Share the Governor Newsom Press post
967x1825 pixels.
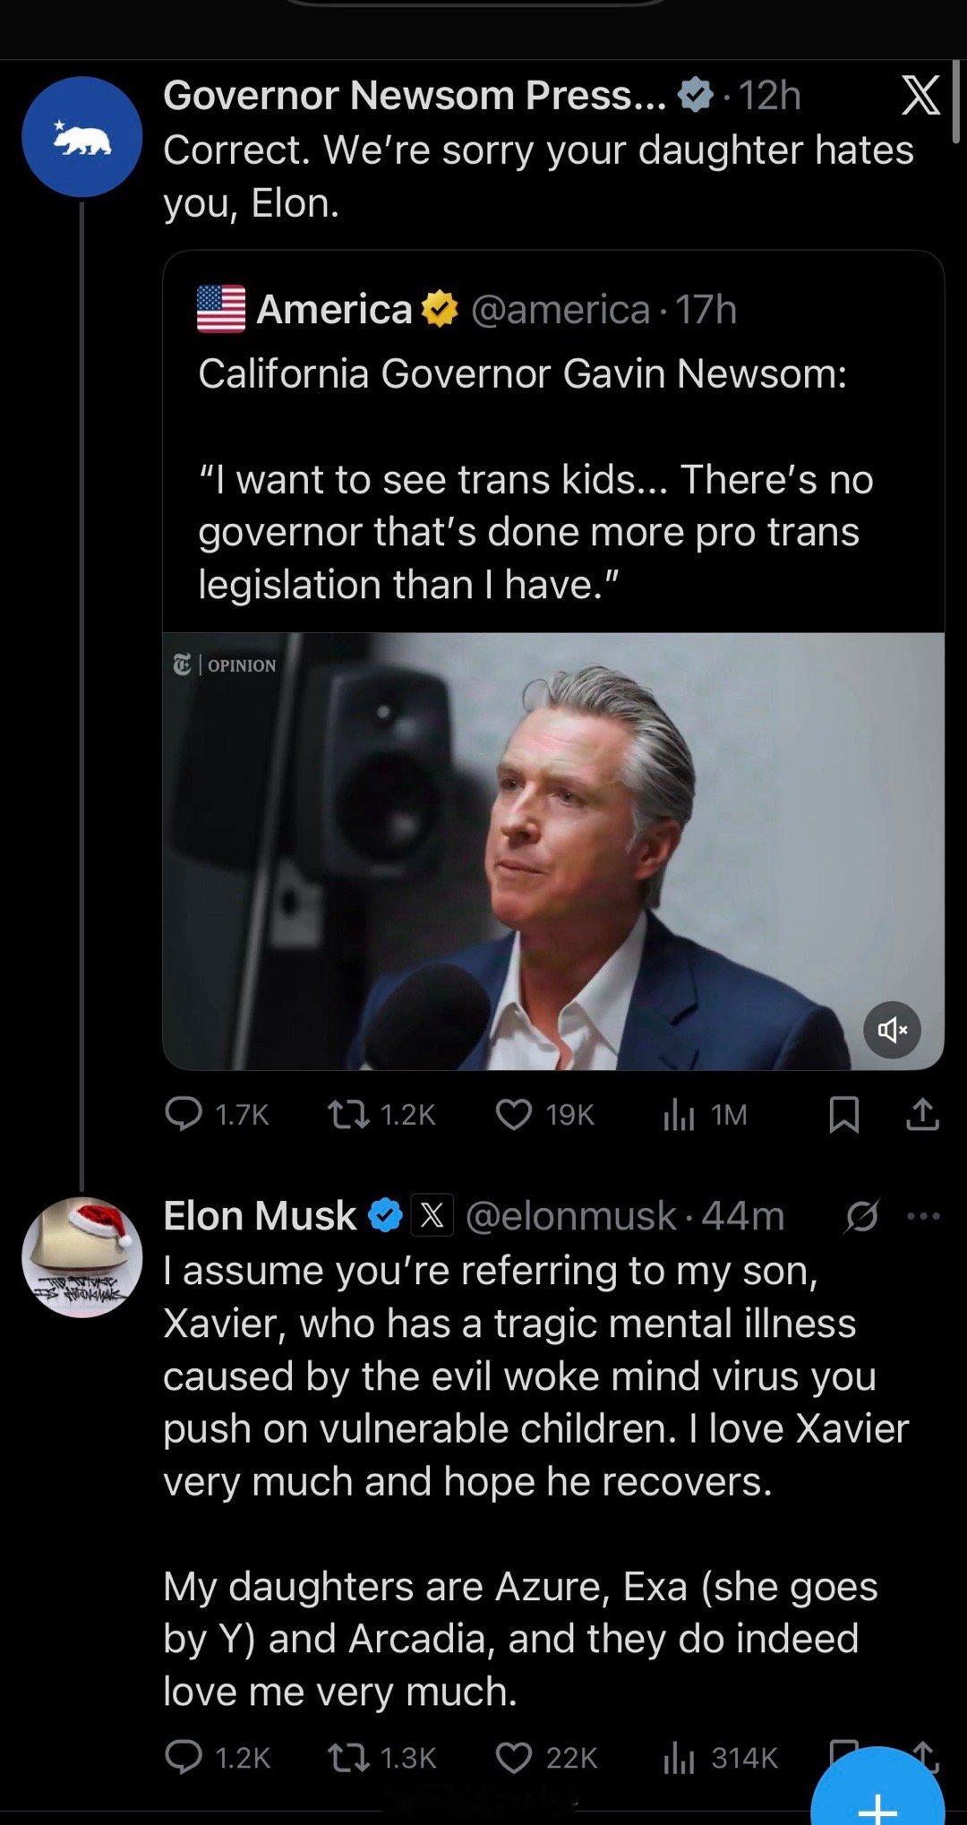(923, 1115)
